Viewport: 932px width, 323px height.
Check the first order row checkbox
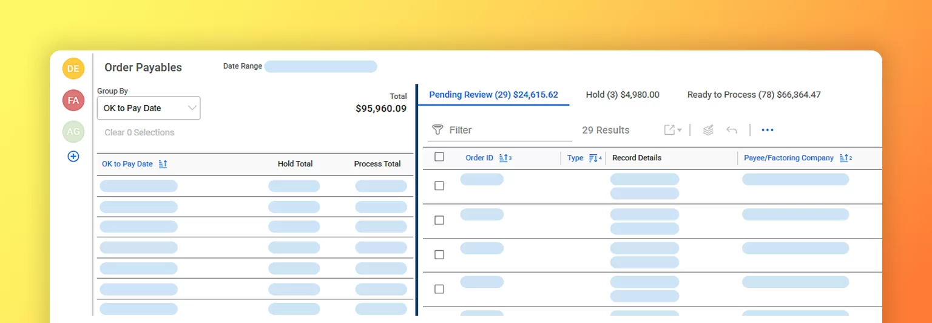[439, 186]
